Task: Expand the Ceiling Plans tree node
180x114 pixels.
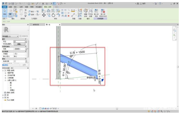Action: (x=5, y=75)
